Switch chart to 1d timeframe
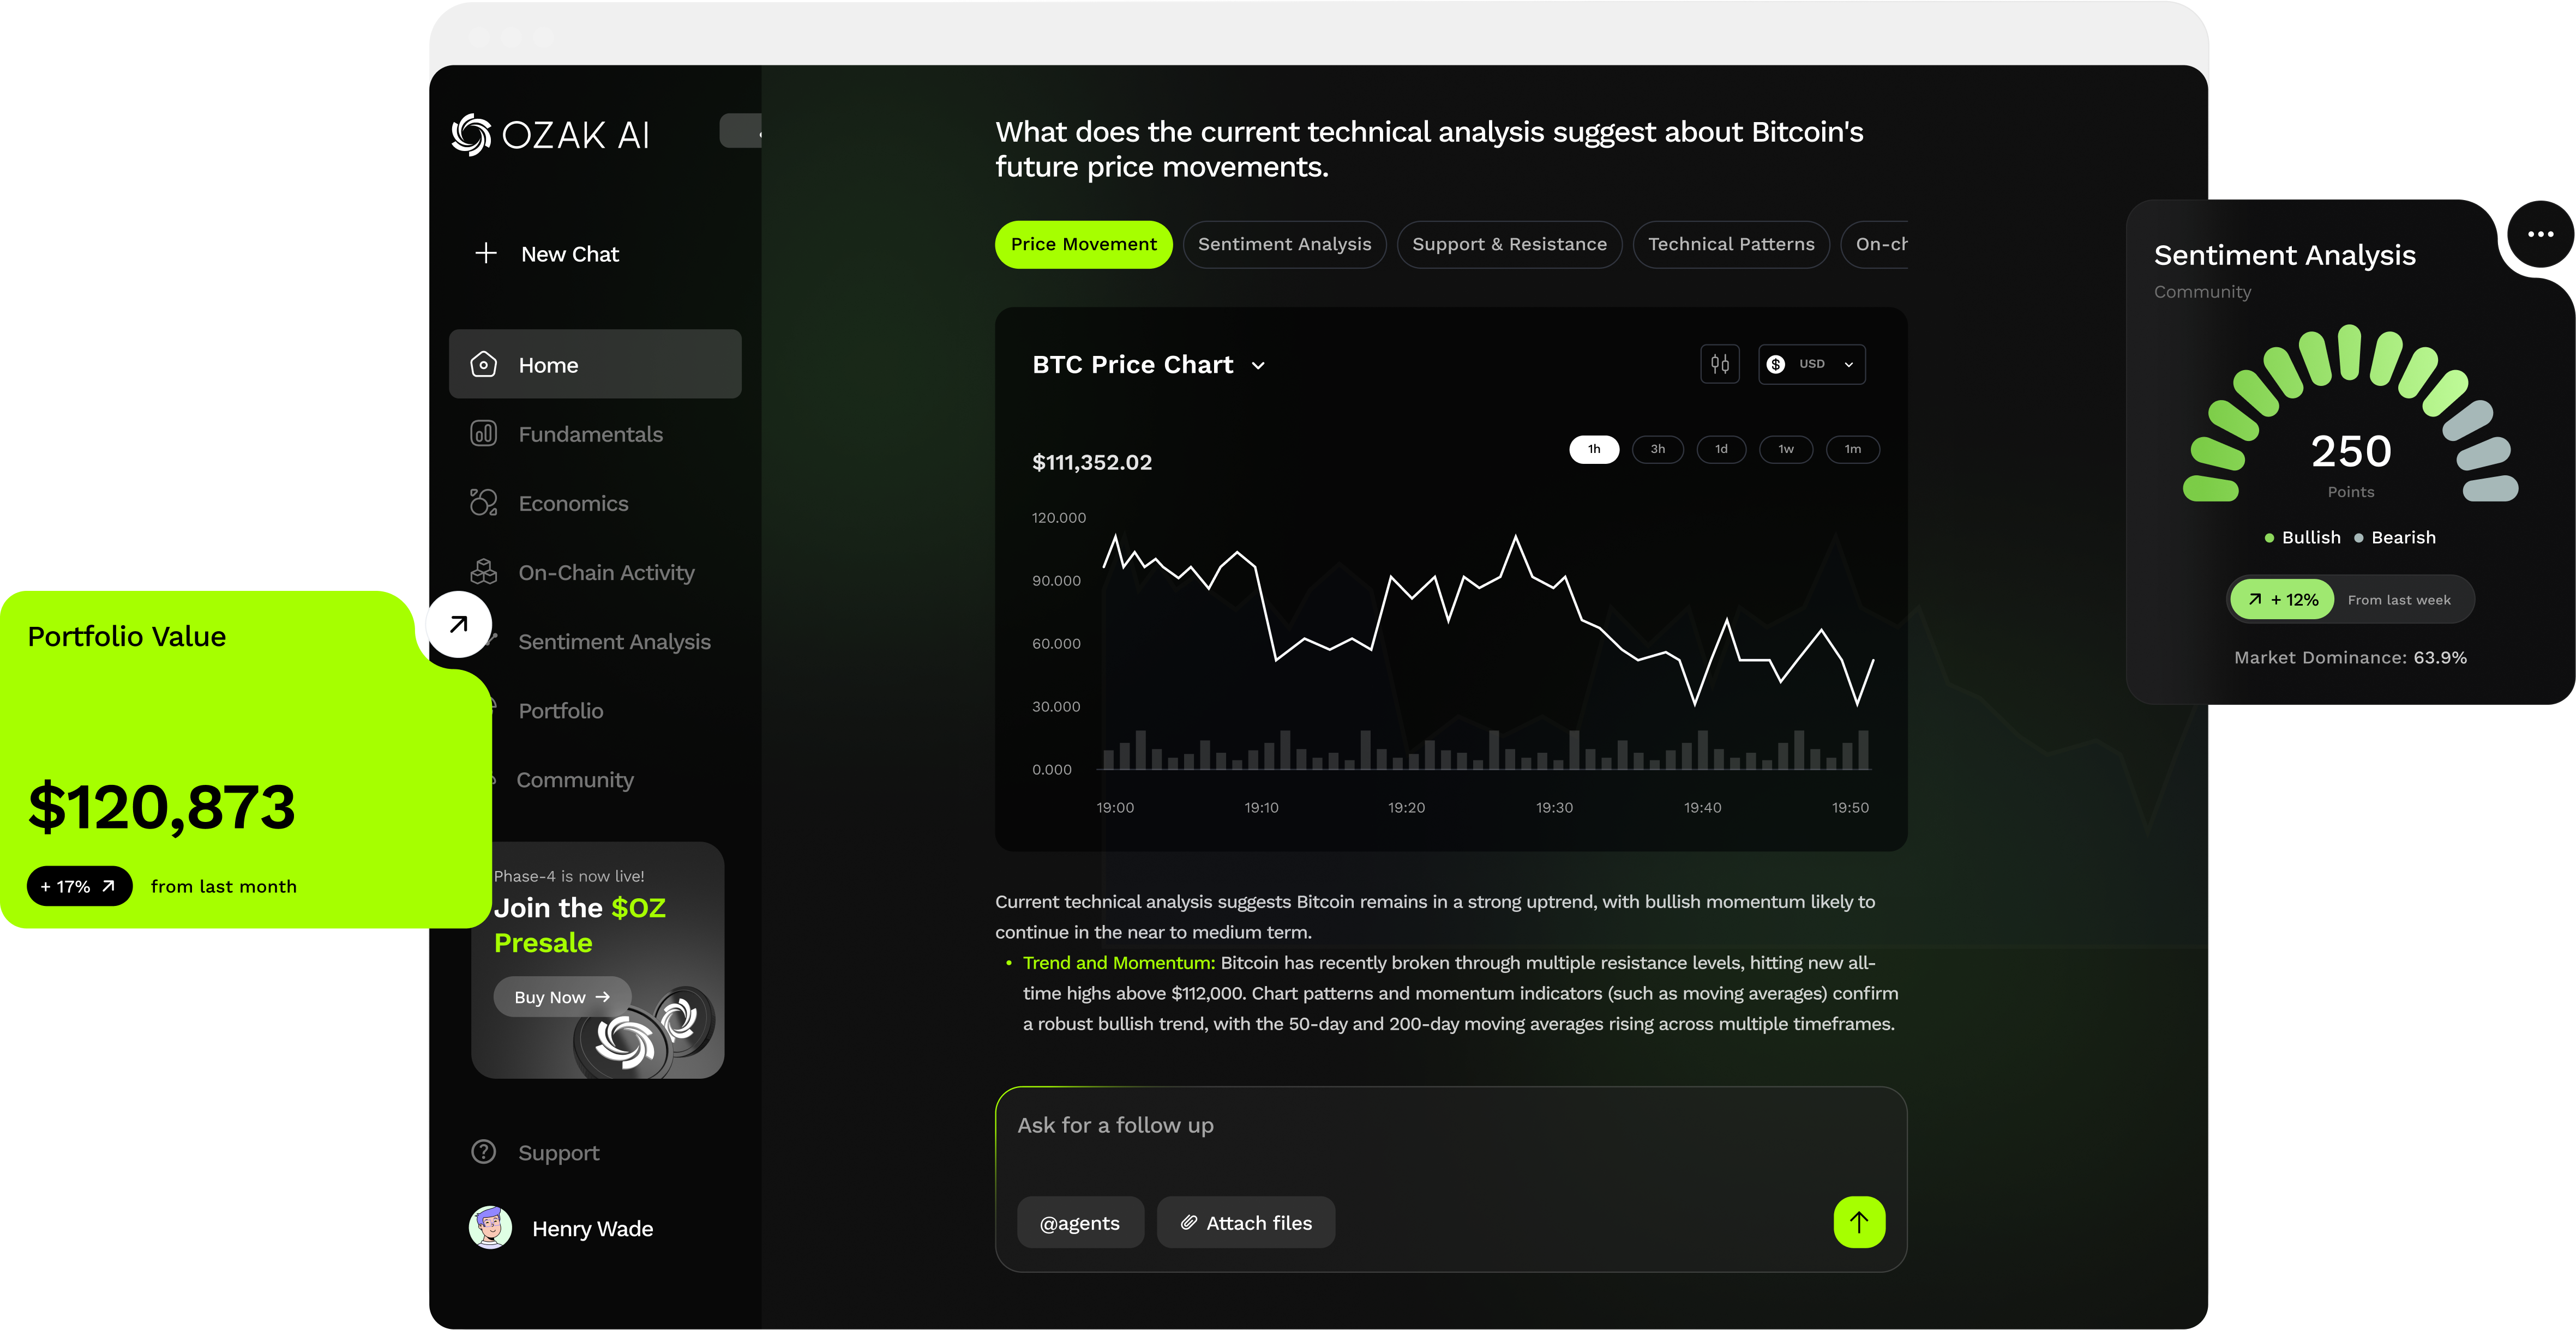2576x1330 pixels. point(1721,450)
